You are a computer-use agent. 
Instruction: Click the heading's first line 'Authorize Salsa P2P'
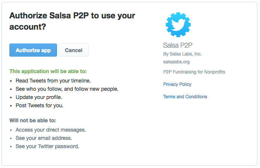point(49,16)
